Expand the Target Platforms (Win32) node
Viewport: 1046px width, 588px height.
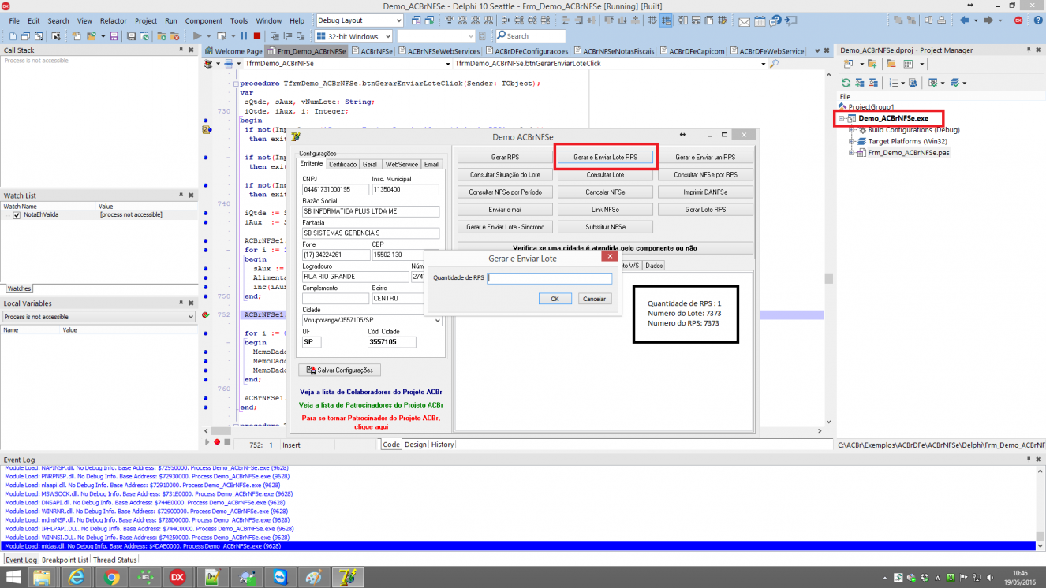(x=851, y=141)
